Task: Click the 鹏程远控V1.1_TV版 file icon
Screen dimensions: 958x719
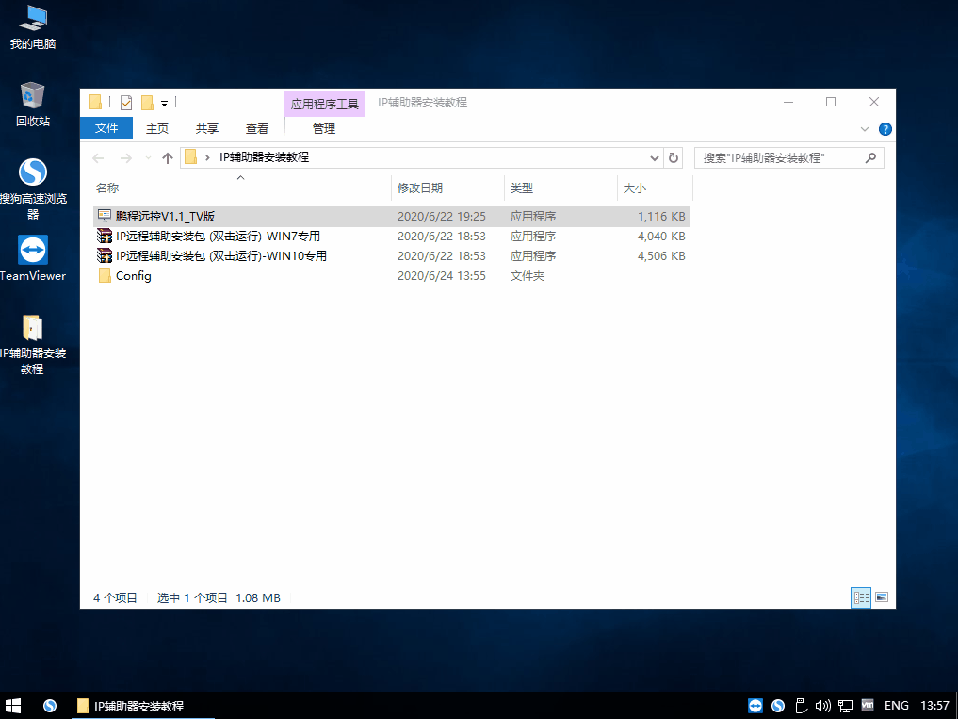Action: point(105,216)
